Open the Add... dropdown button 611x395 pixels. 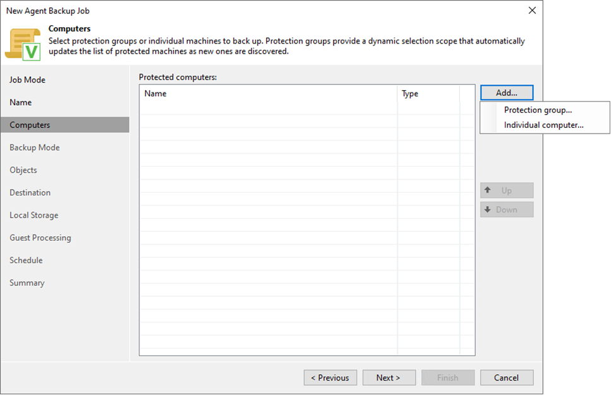506,93
